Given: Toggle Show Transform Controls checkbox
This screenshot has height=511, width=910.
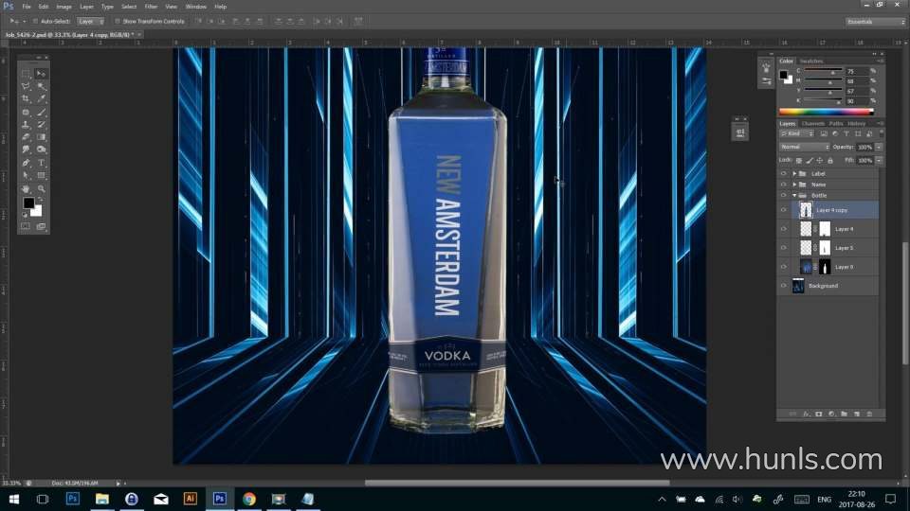Looking at the screenshot, I should 118,21.
